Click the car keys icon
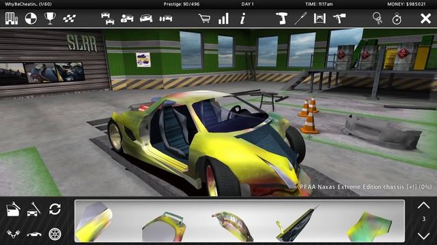This screenshot has height=245, width=437. (378, 18)
